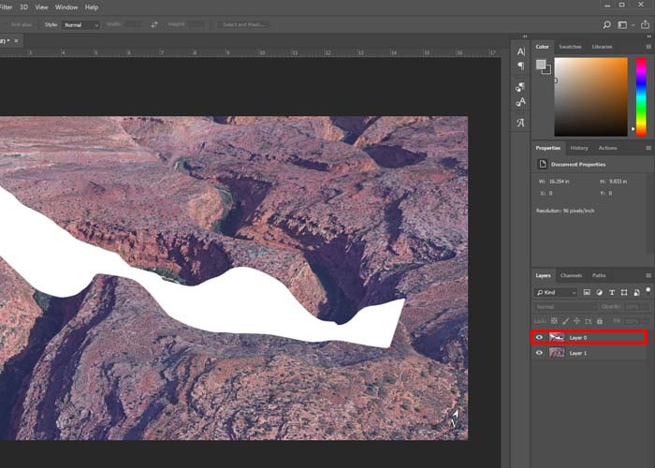Filter layers by adjustment layer icon
Image resolution: width=655 pixels, height=468 pixels.
(x=599, y=292)
